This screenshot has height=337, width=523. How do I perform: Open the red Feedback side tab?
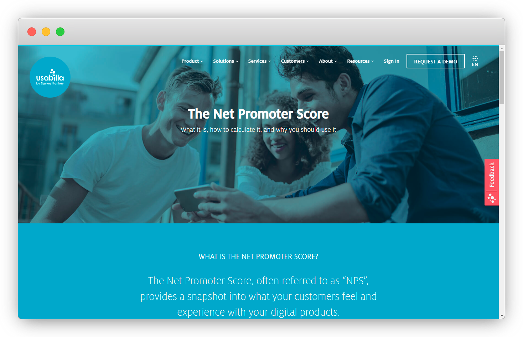491,175
